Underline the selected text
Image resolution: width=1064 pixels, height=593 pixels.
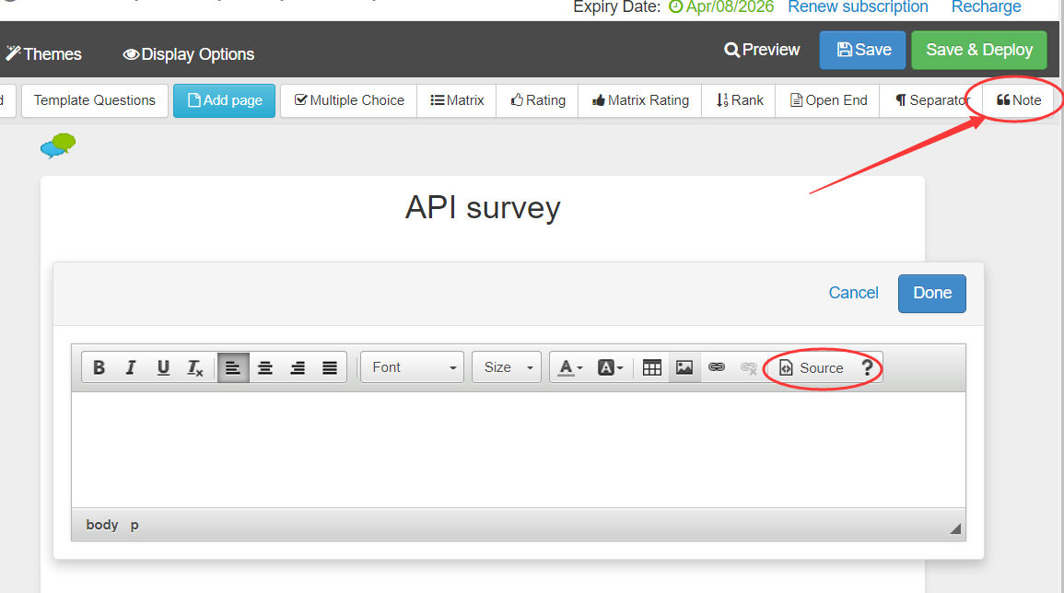click(x=163, y=367)
